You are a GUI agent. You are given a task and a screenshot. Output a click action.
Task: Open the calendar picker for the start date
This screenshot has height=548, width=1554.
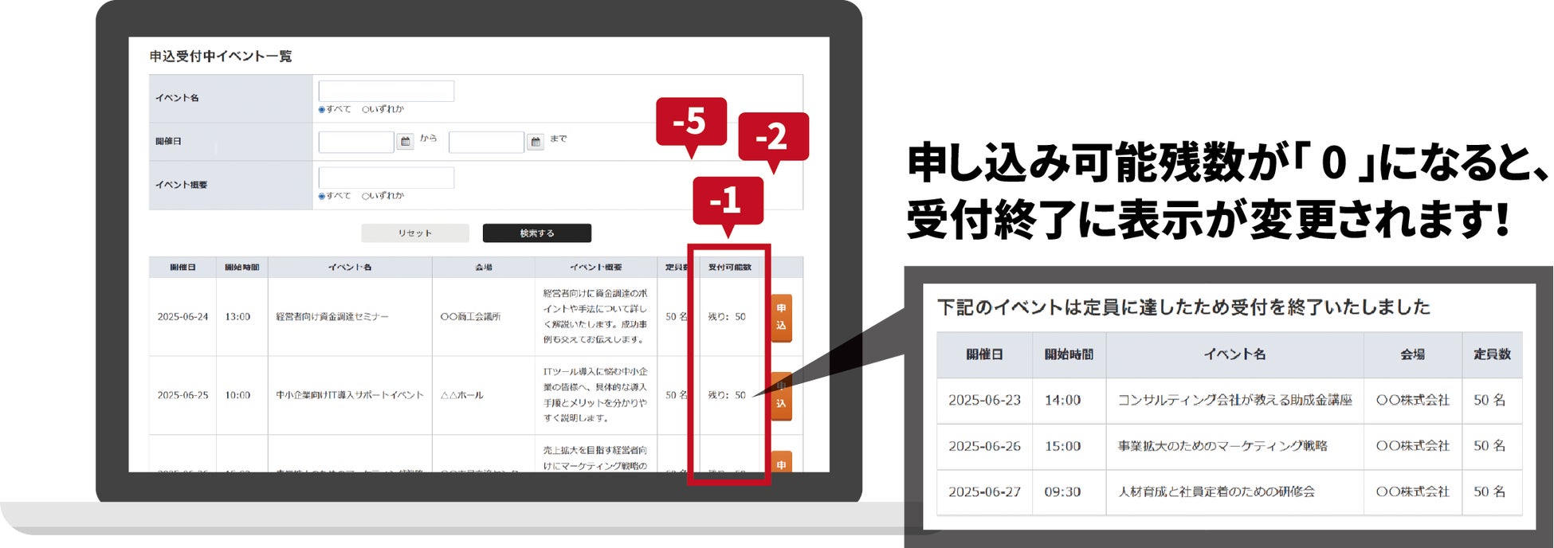pos(406,142)
